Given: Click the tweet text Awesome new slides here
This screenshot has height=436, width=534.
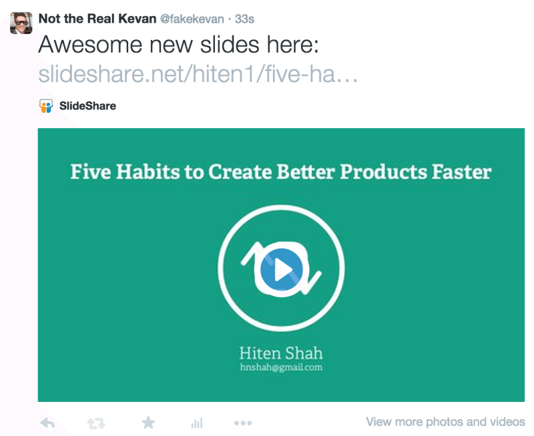Looking at the screenshot, I should (x=180, y=45).
